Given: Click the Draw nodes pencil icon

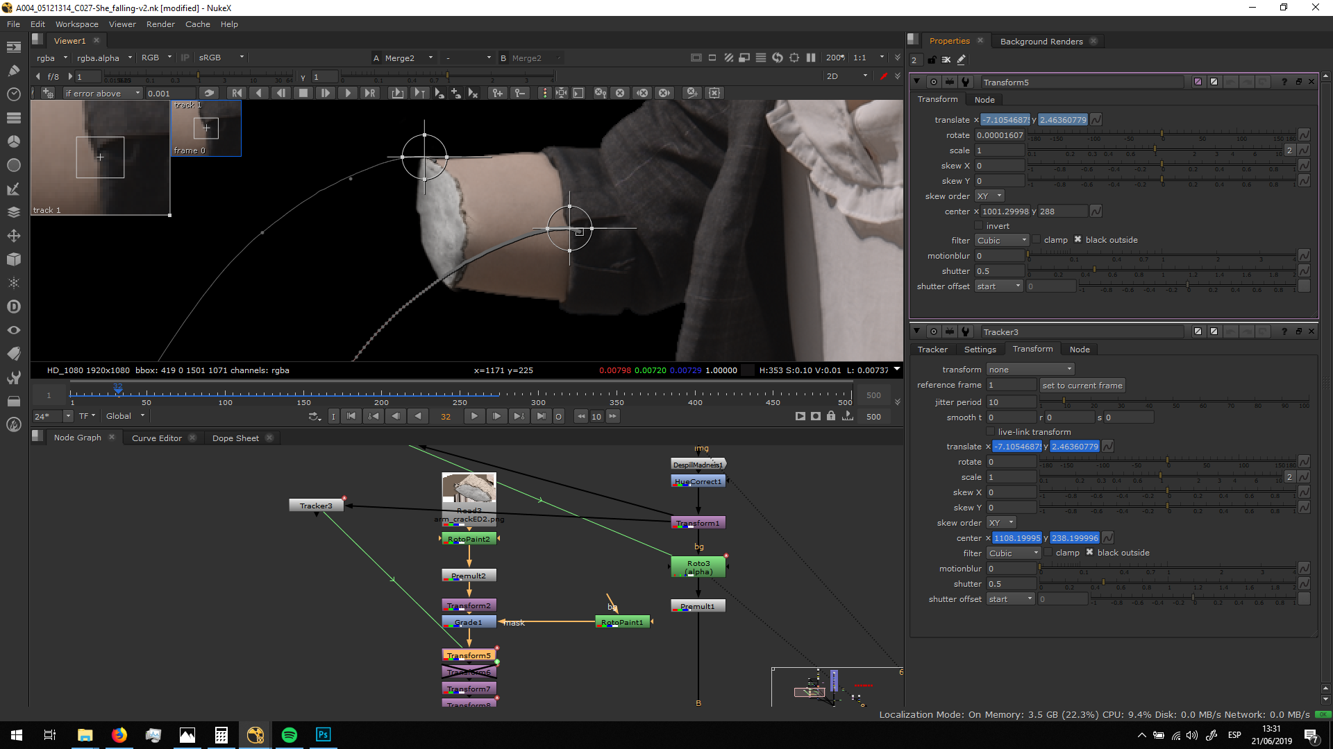Looking at the screenshot, I should coord(13,70).
